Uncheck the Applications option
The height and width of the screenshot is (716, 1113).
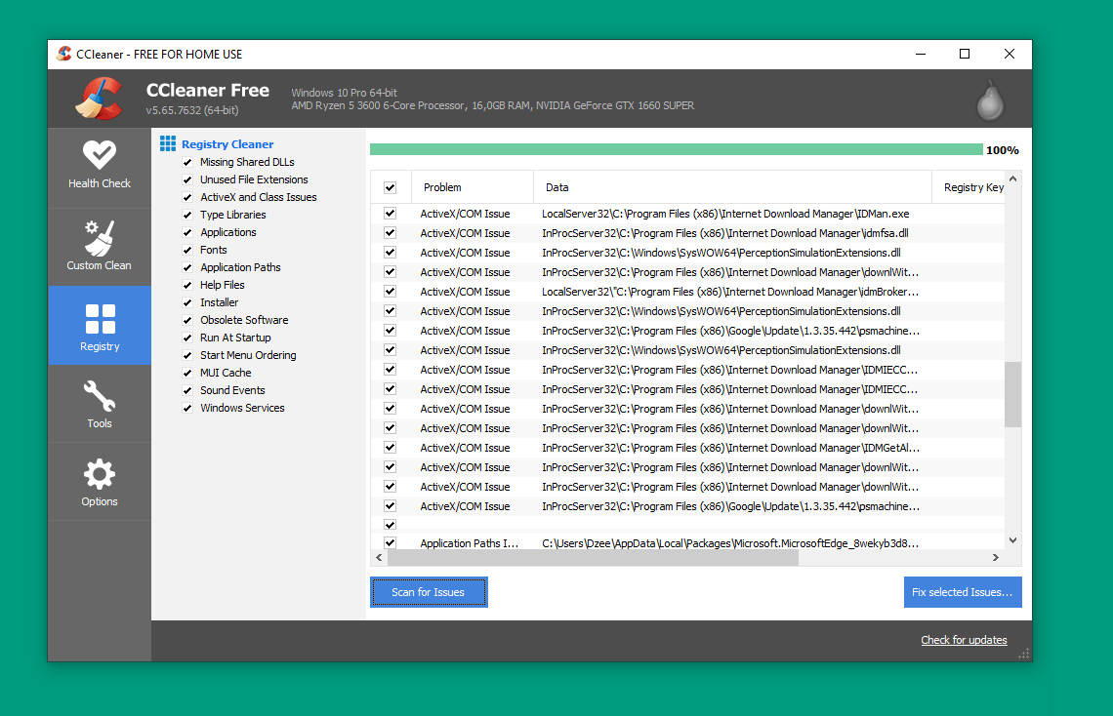tap(187, 232)
